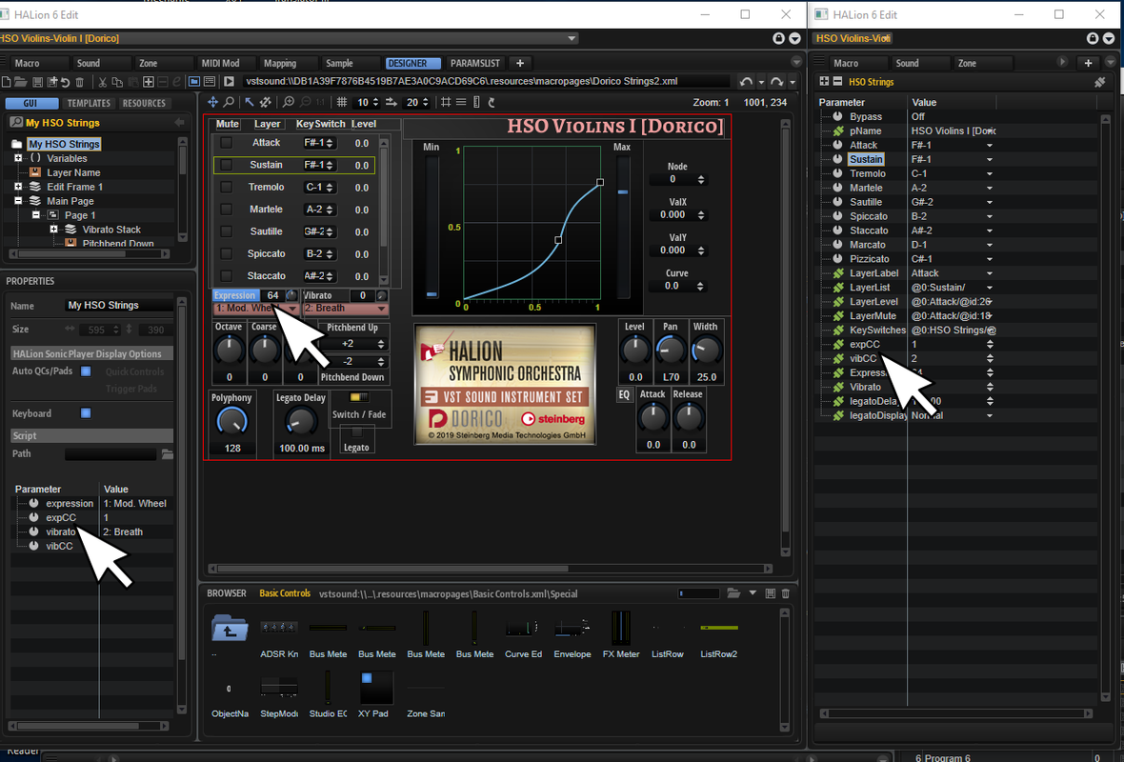Click the Revert arrow icon in designer toolbar
This screenshot has height=762, width=1124.
65,83
